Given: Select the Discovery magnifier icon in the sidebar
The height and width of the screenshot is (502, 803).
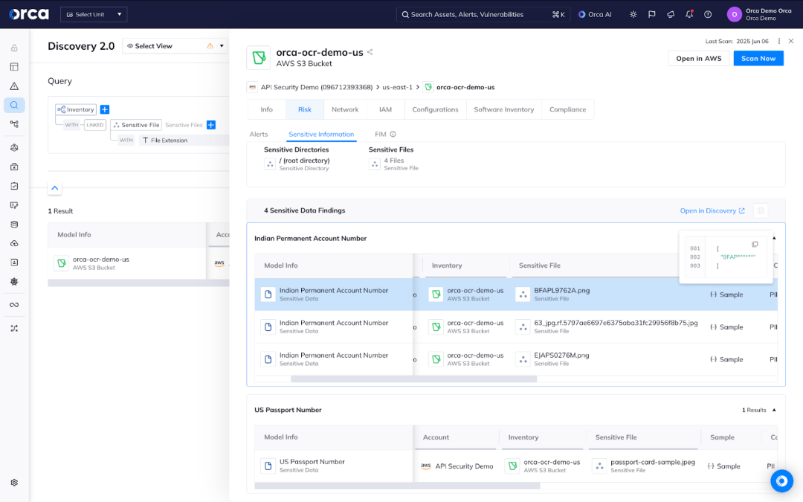Looking at the screenshot, I should (14, 105).
